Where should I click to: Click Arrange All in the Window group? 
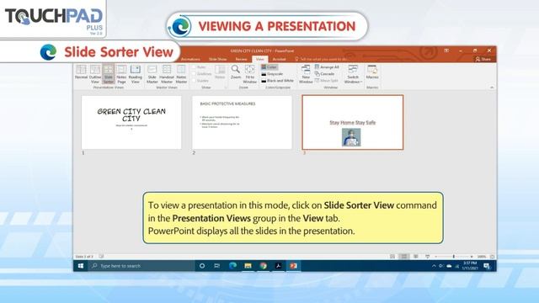point(327,67)
